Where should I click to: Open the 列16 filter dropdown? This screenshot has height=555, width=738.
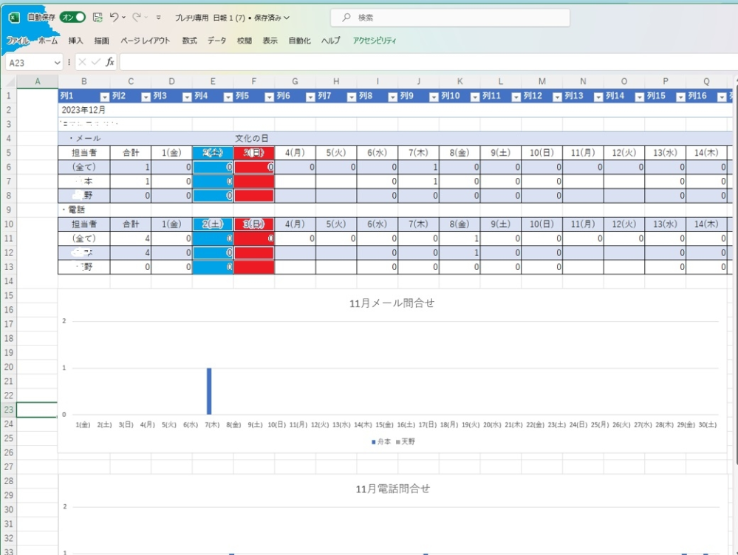tap(722, 97)
